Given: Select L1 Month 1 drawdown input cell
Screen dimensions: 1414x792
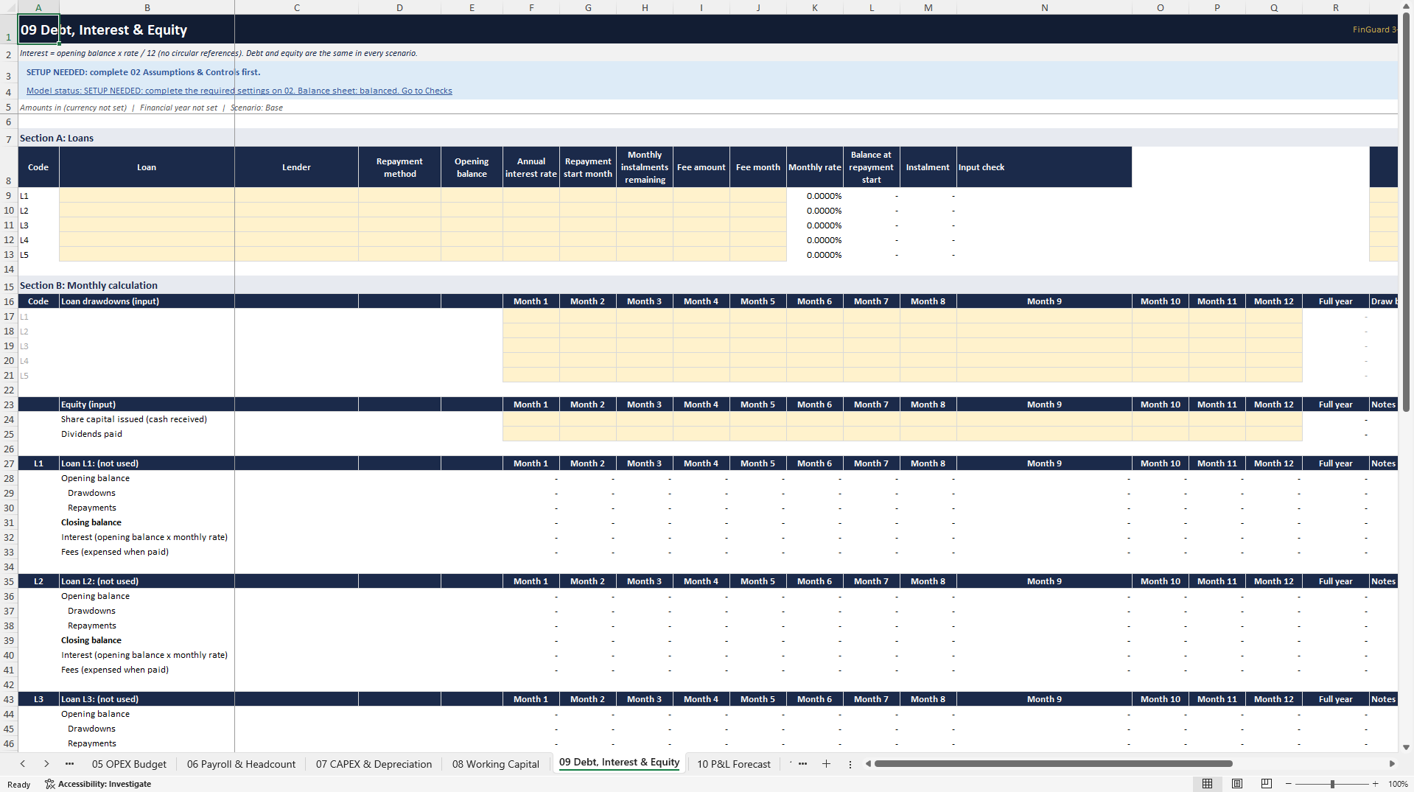Looking at the screenshot, I should pos(531,316).
